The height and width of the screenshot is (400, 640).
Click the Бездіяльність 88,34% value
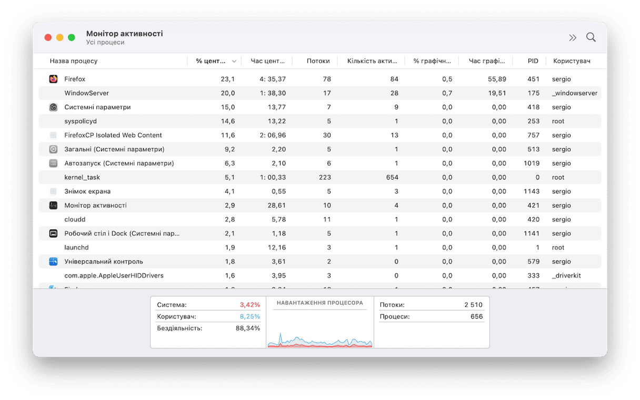[x=248, y=328]
